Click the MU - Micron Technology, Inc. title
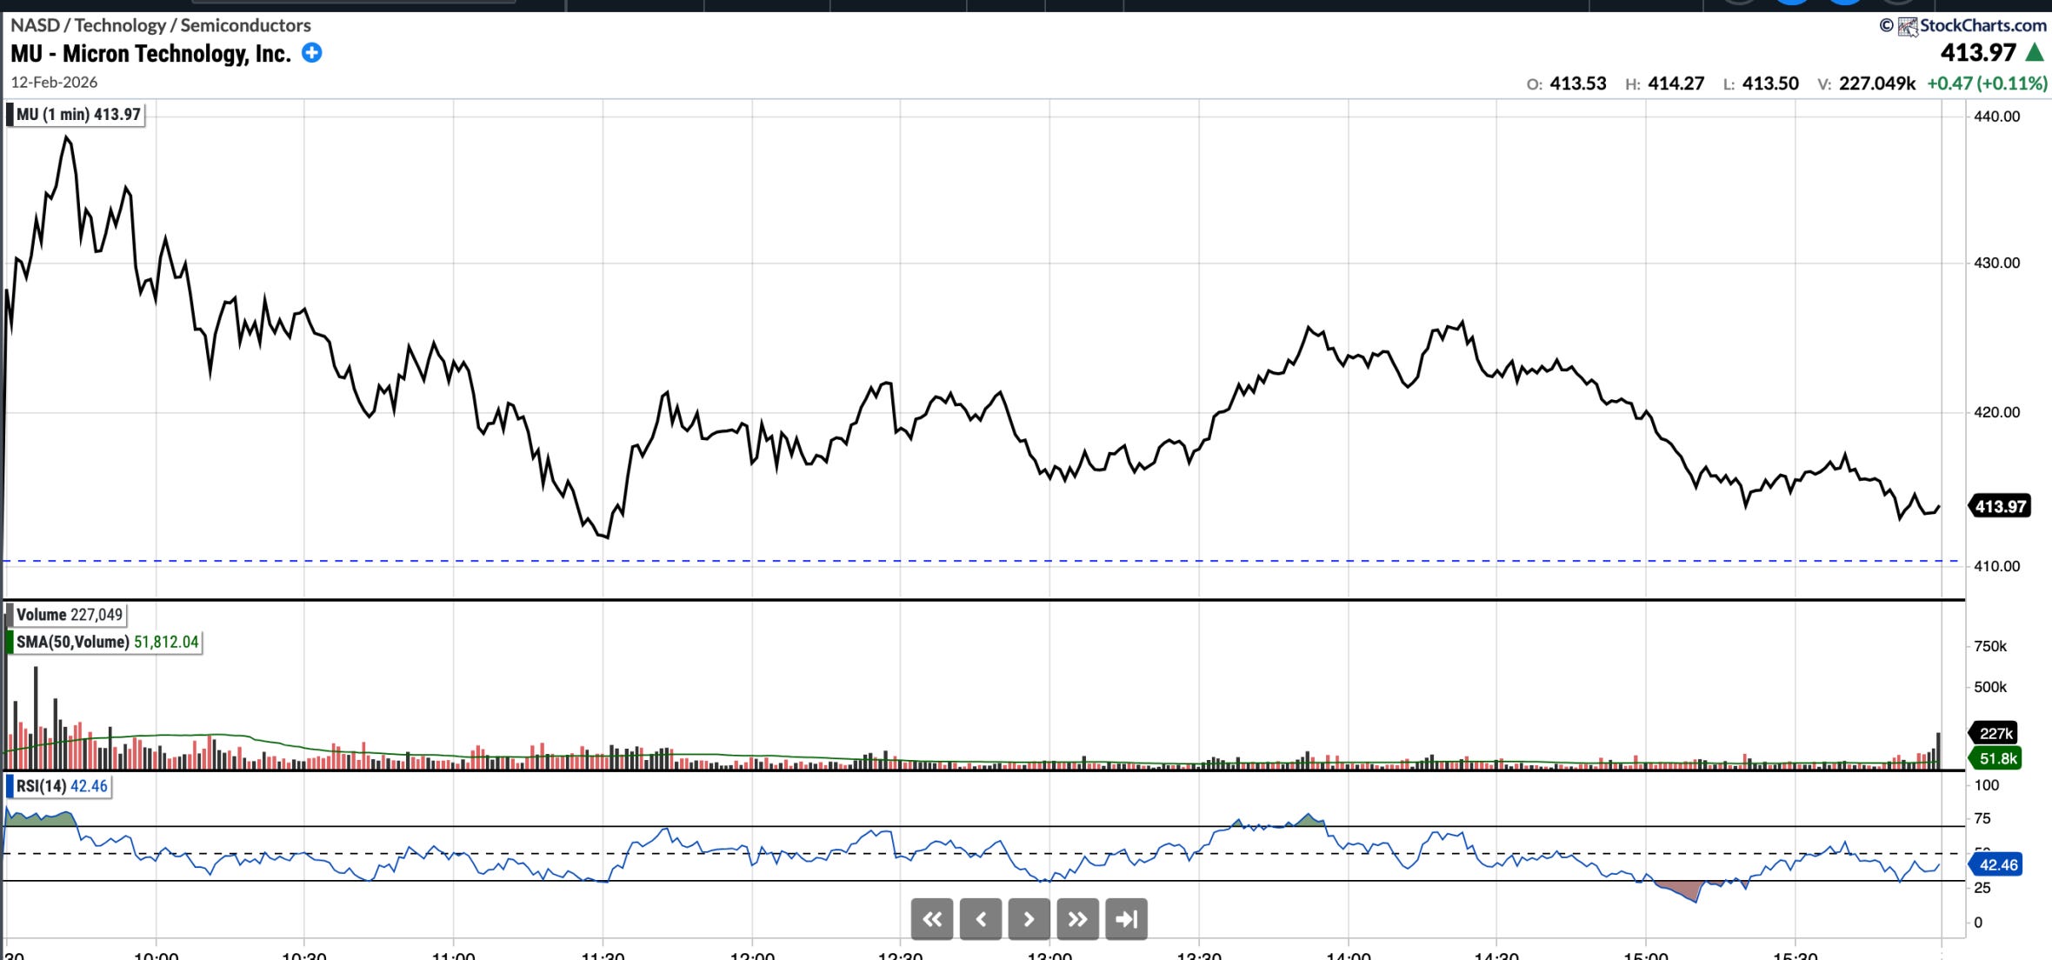 tap(150, 54)
